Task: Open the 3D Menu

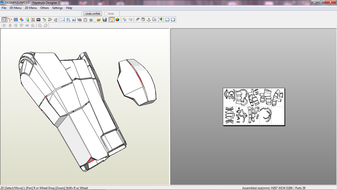Action: (15, 8)
